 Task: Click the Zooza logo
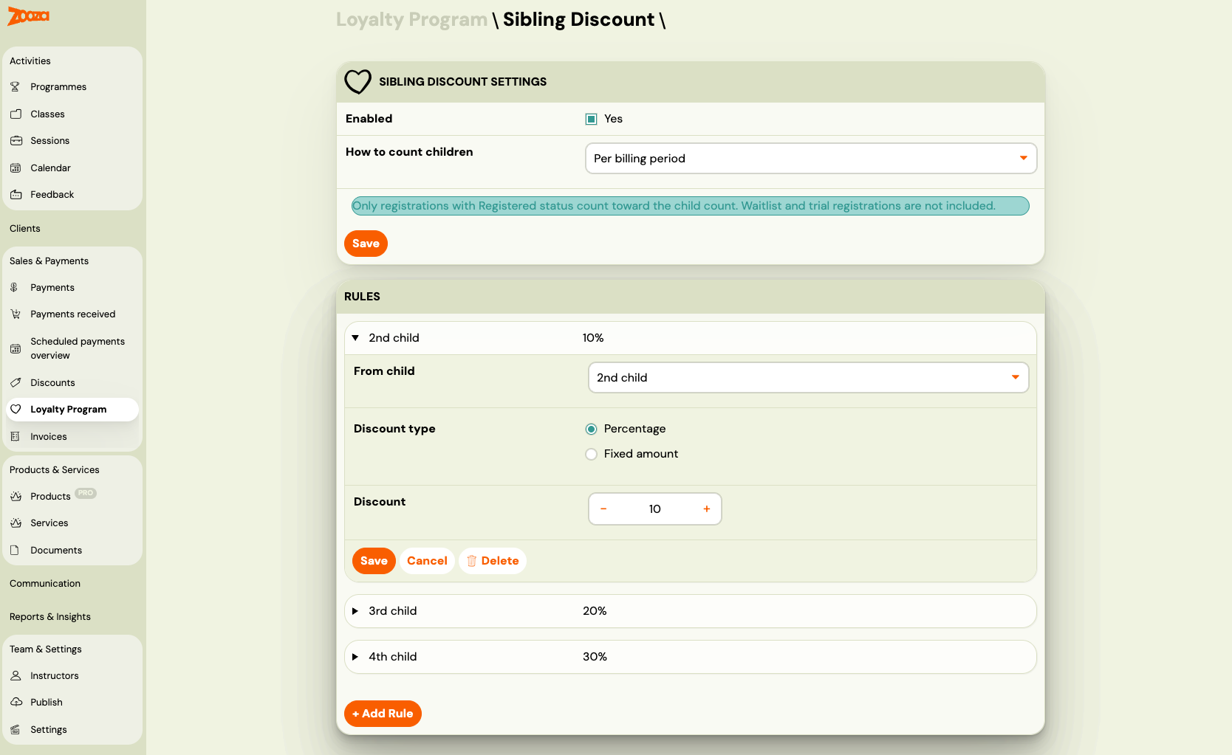tap(27, 16)
